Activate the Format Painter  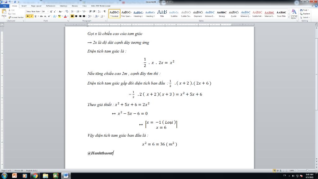pyautogui.click(x=16, y=17)
